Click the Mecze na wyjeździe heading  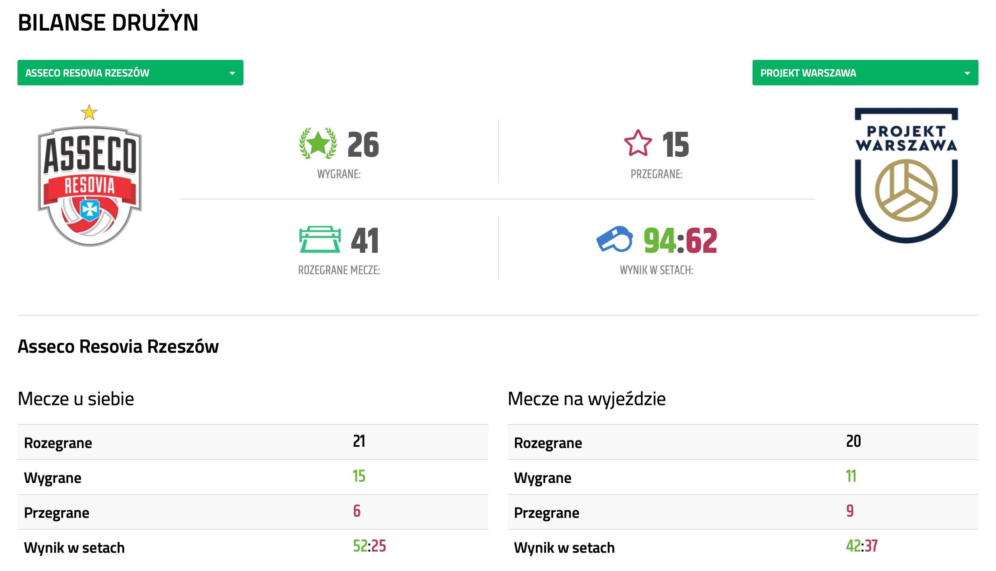(586, 399)
